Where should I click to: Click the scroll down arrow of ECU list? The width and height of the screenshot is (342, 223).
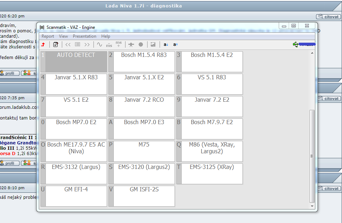tap(312, 206)
